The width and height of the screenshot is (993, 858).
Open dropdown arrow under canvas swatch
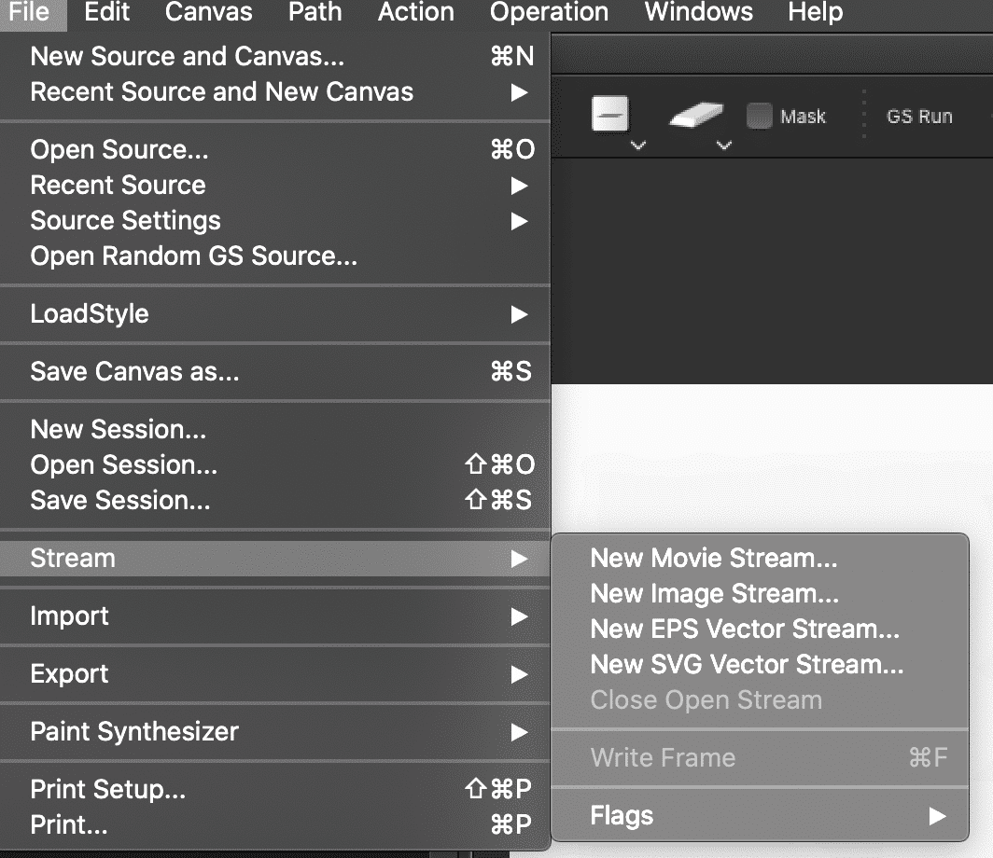click(x=638, y=145)
